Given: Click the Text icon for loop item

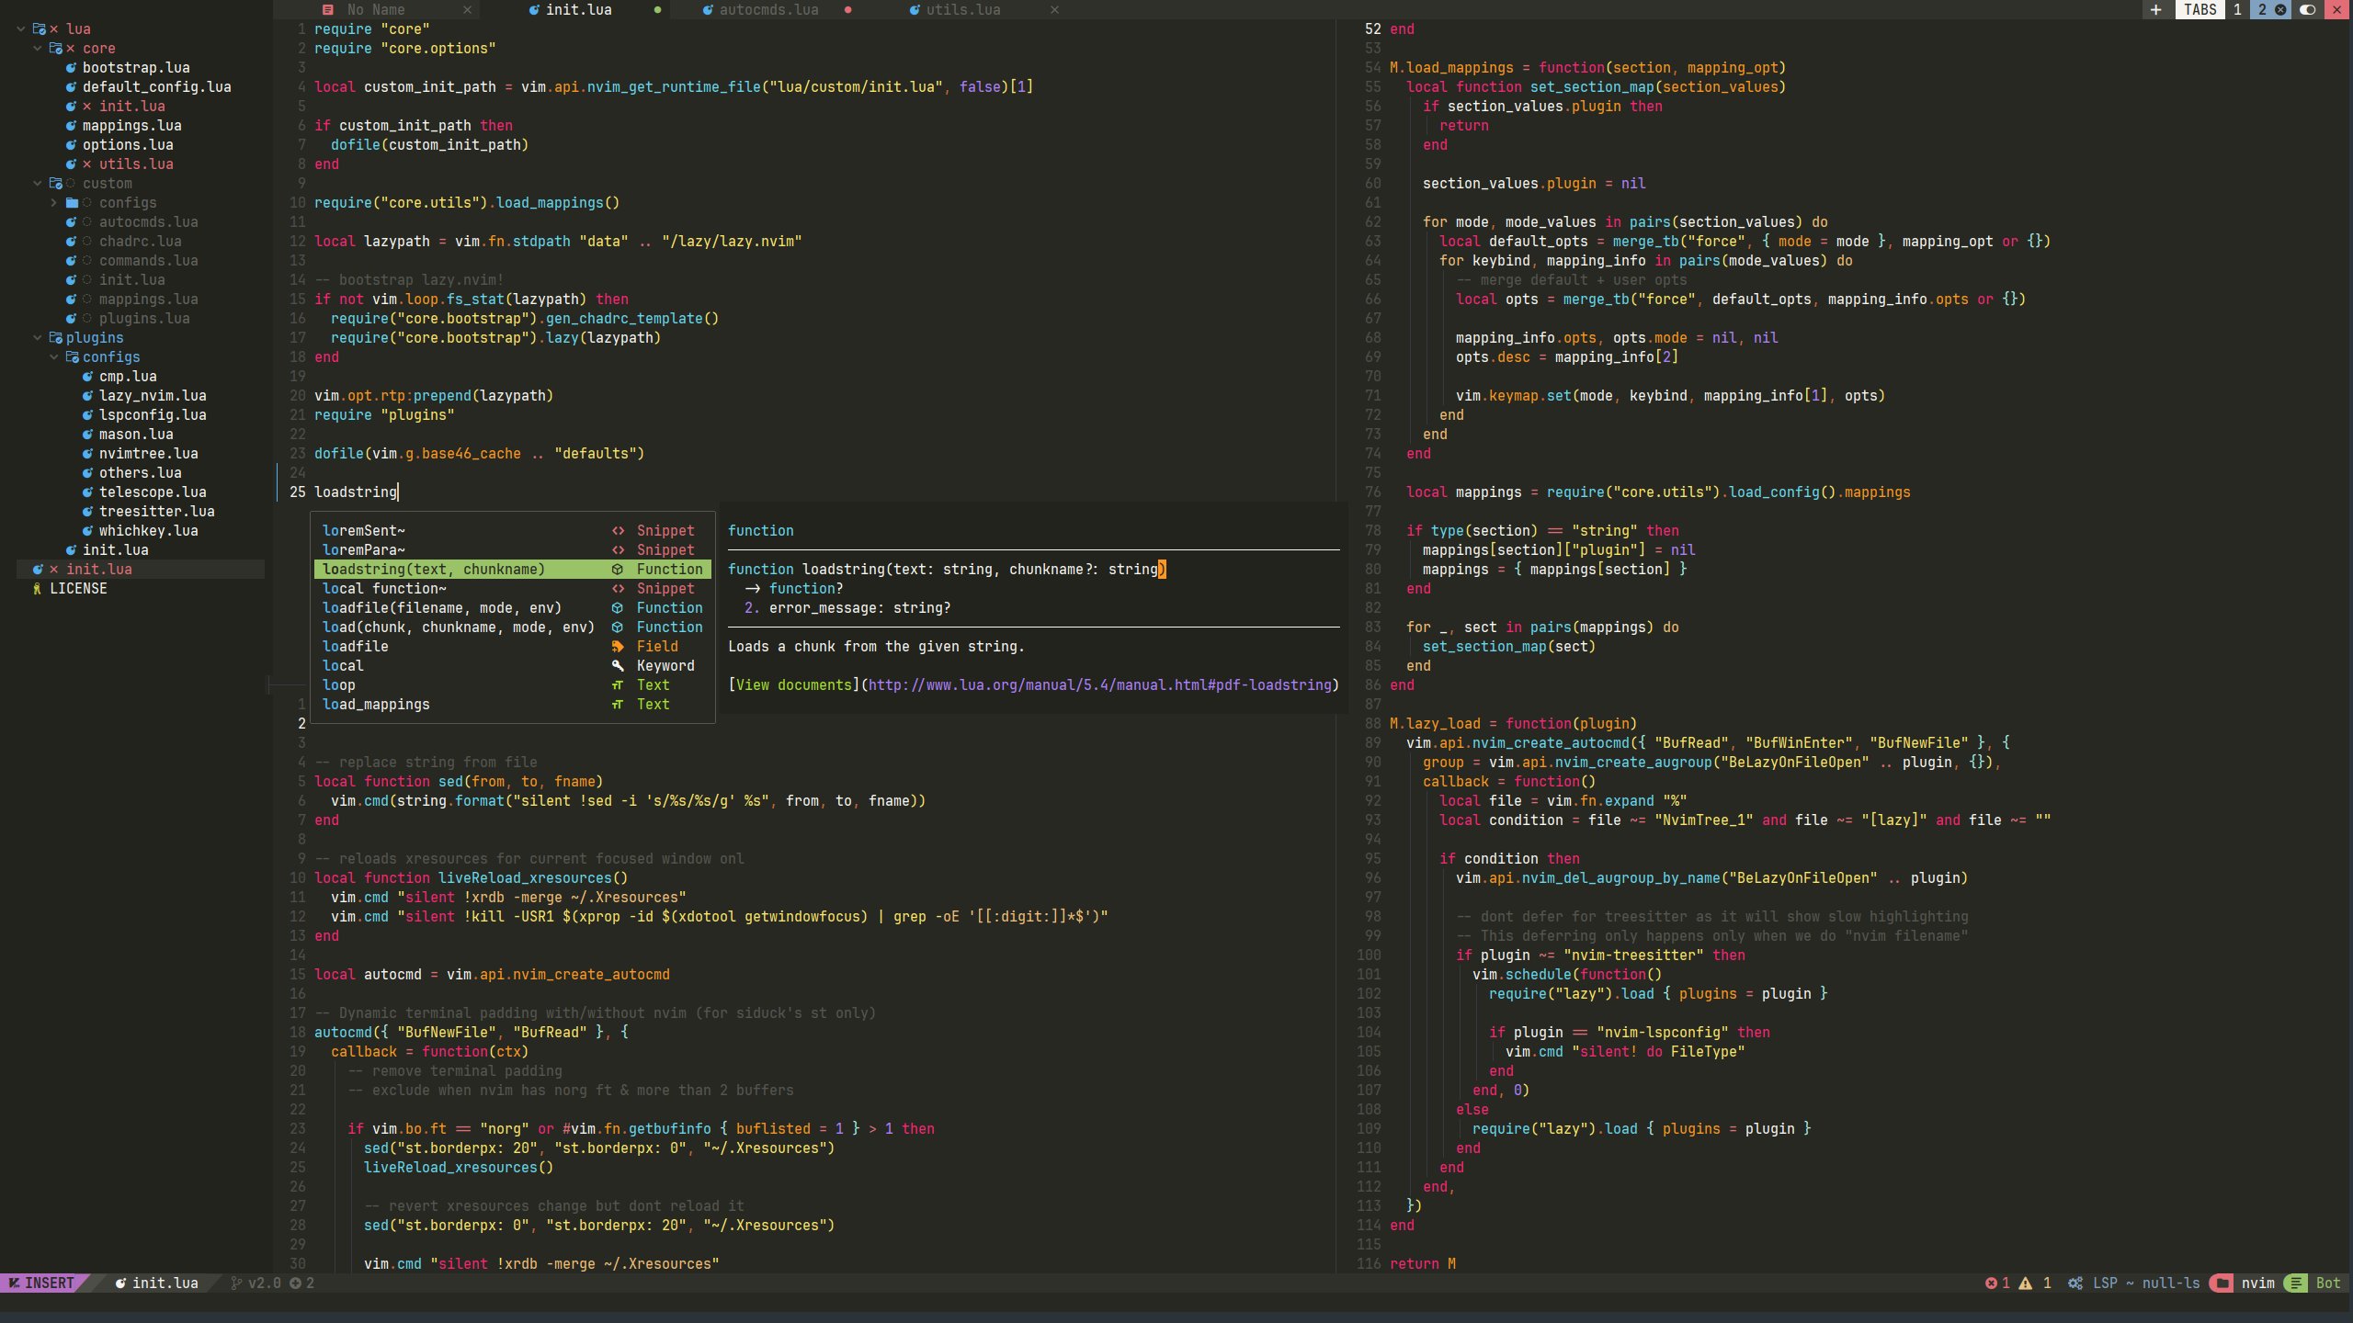Looking at the screenshot, I should point(618,685).
